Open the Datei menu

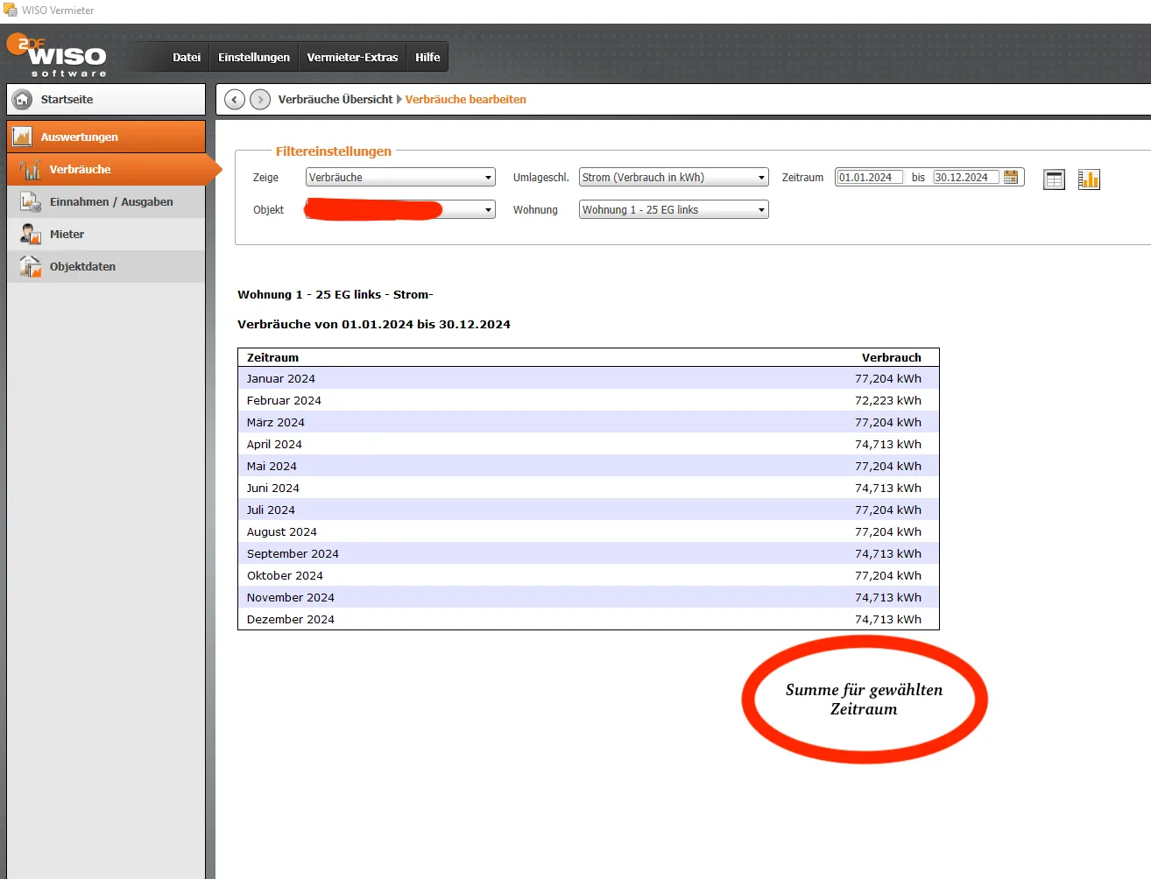pyautogui.click(x=187, y=58)
